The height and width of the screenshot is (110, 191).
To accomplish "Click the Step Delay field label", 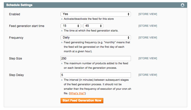I will (x=16, y=75).
